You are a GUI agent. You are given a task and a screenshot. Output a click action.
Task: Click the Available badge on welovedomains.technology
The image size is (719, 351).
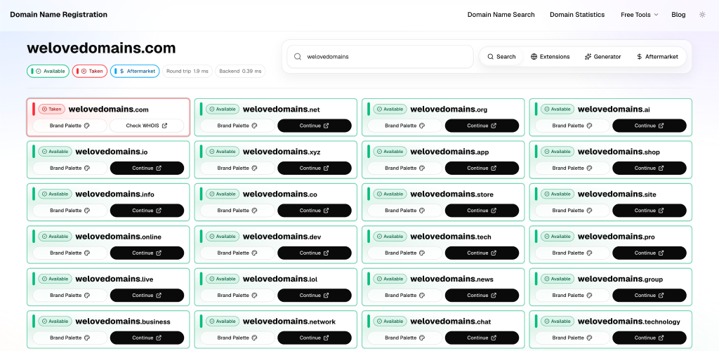[557, 322]
